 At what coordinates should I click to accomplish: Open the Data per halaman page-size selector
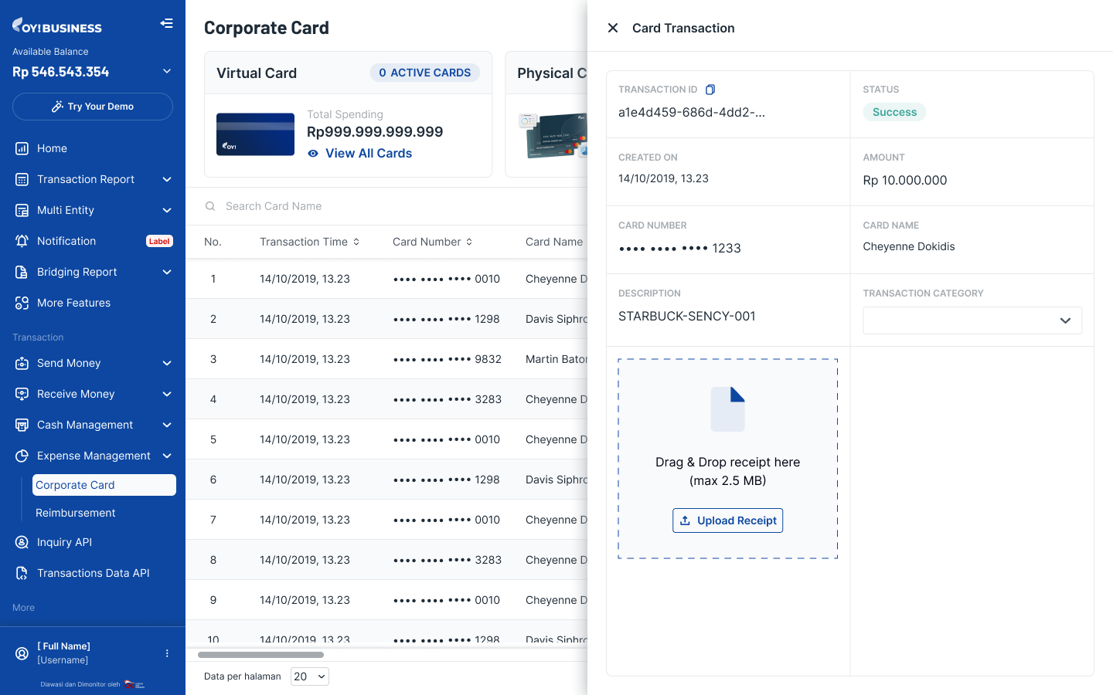coord(309,676)
